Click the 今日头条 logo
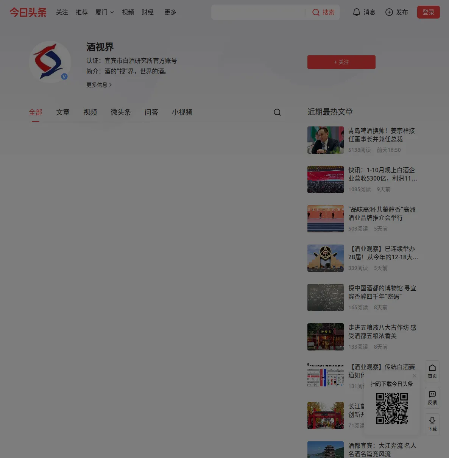 pos(28,12)
